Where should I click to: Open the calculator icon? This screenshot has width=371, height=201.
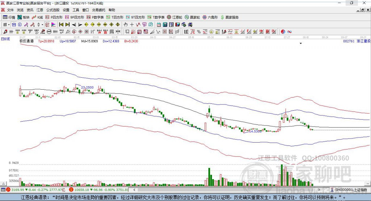165,25
